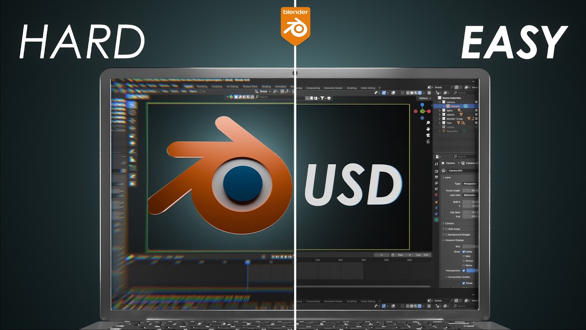Click the timeline Start frame field
The height and width of the screenshot is (330, 586).
point(405,255)
